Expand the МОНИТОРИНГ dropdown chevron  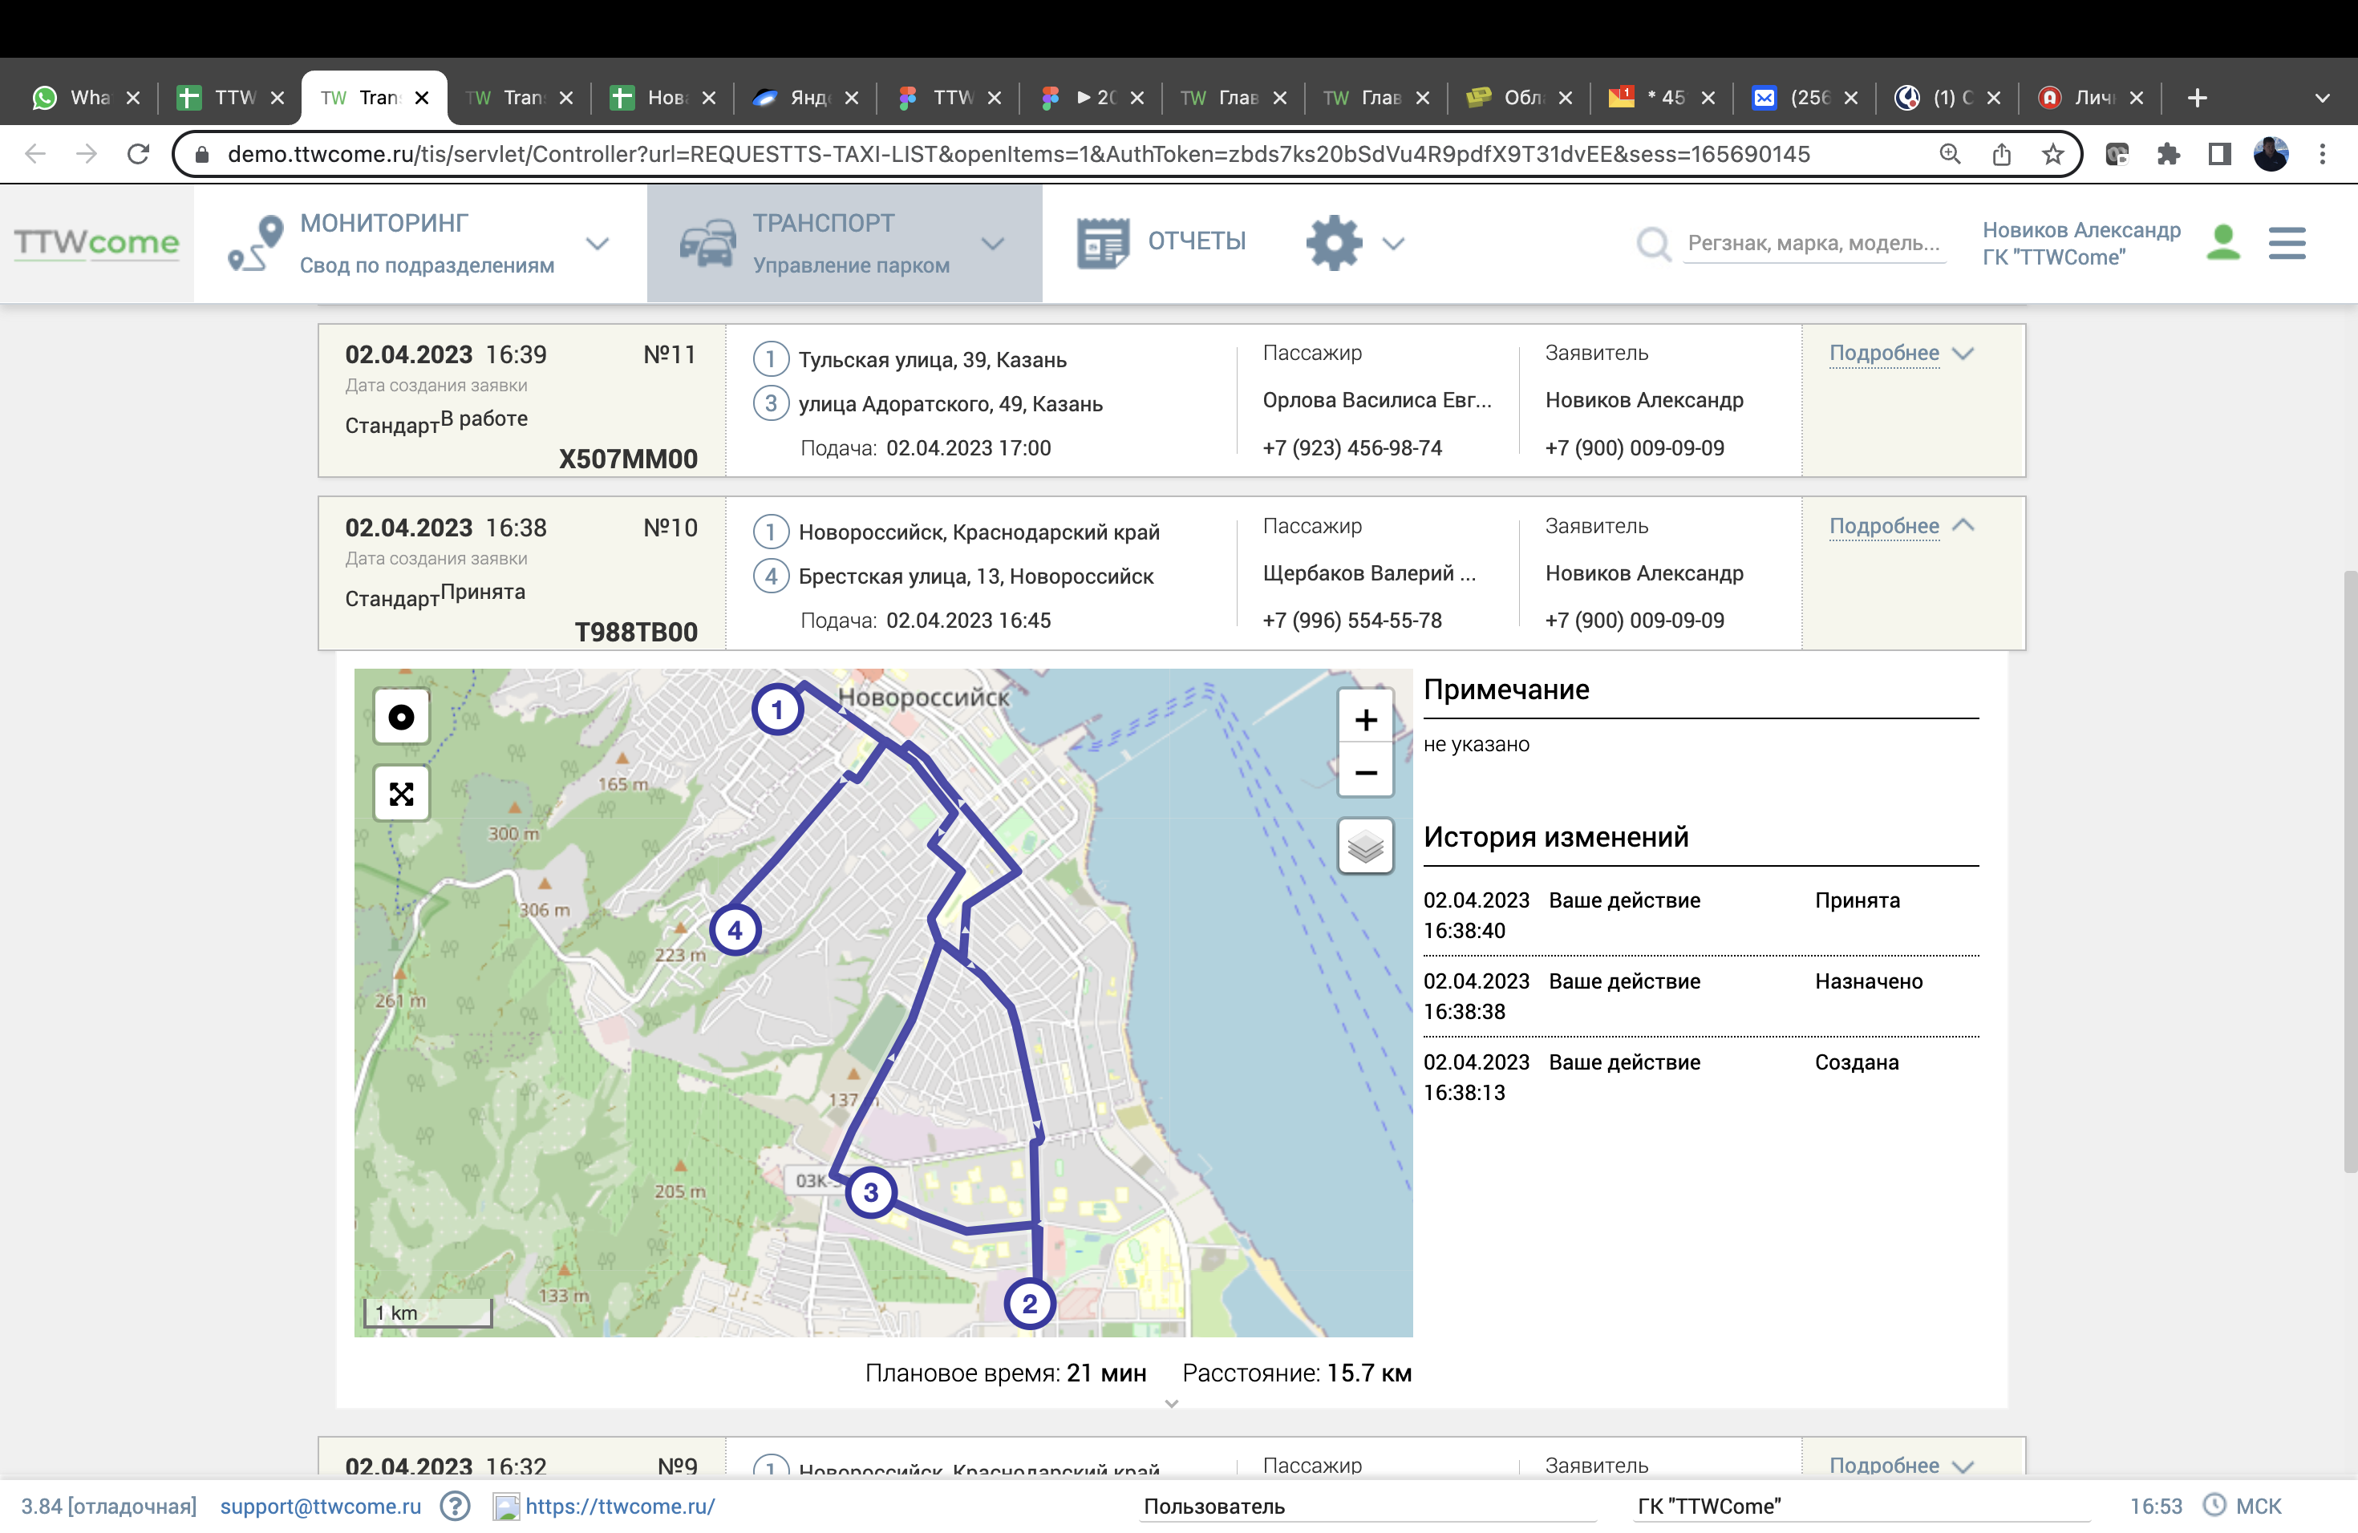[598, 244]
